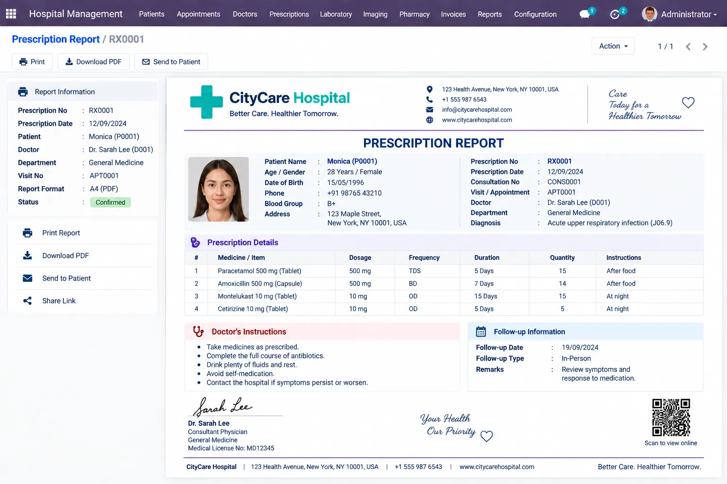
Task: Click the Medical License No: MD12345 text
Action: [x=231, y=448]
